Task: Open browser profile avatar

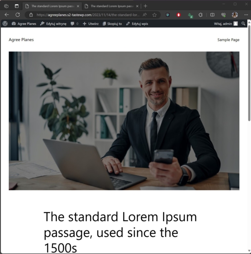Action: tap(235, 15)
